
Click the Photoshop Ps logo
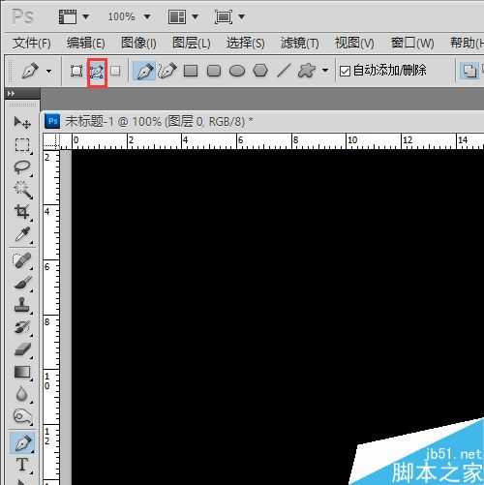point(22,16)
